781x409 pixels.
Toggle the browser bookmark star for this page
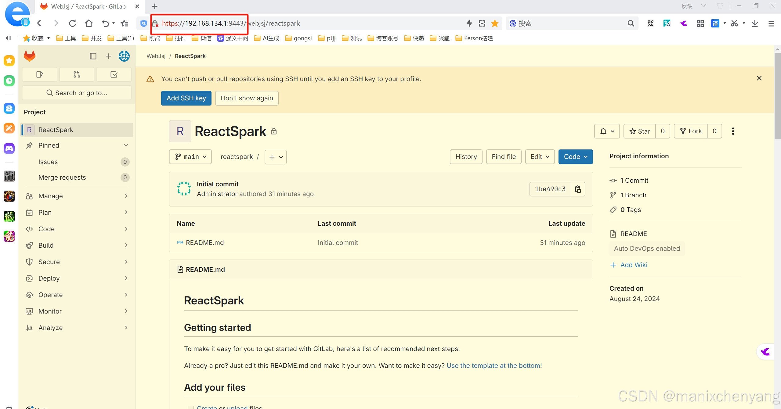point(495,23)
